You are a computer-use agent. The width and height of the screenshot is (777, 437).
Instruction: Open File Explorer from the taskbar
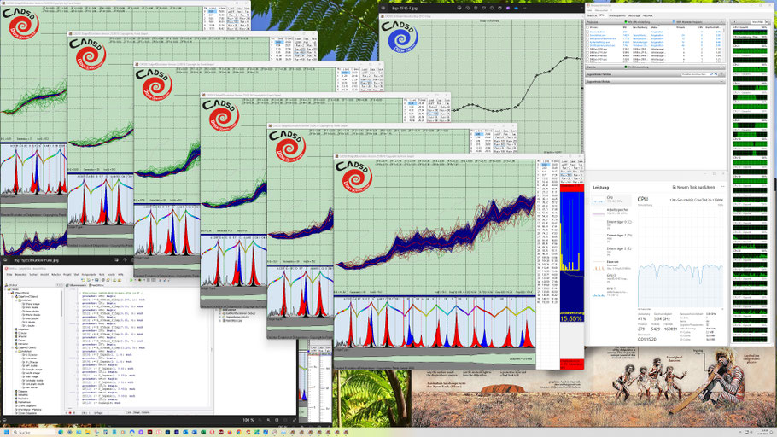tap(87, 432)
